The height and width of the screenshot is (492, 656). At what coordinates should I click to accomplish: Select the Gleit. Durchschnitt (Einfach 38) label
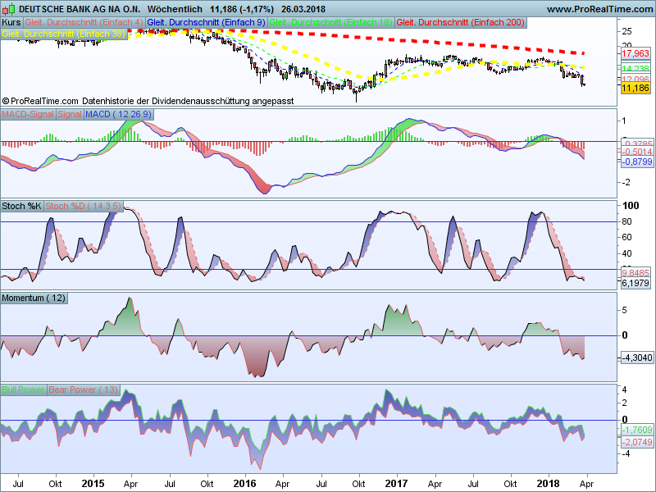click(x=64, y=34)
